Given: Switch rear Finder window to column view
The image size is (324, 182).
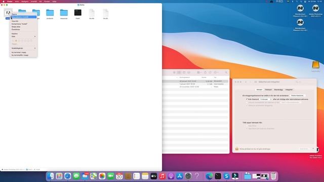Looking at the screenshot, I should point(184,72).
